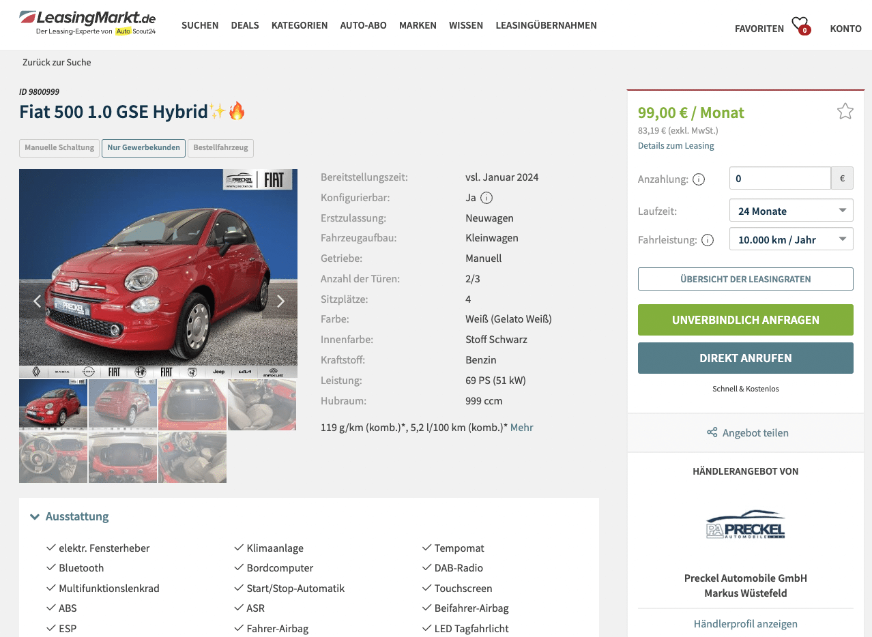Viewport: 872px width, 637px height.
Task: Open the Preckel Automobile dealer logo
Action: click(745, 525)
